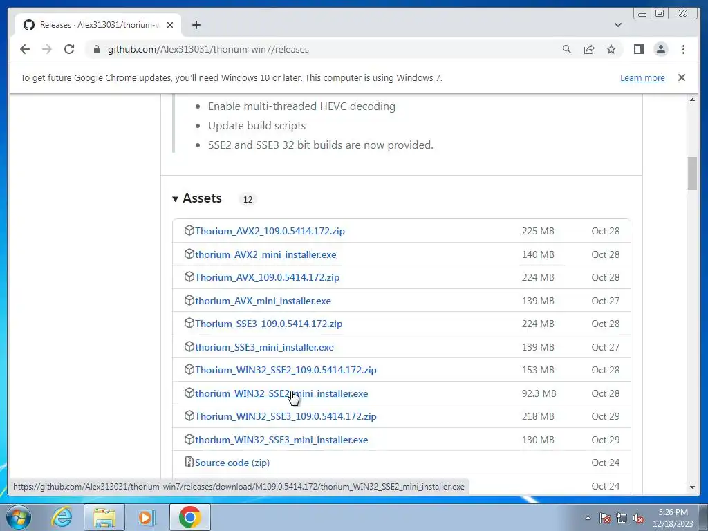This screenshot has height=531, width=708.
Task: Download thorium_AVX_mini_installer.exe
Action: (263, 301)
